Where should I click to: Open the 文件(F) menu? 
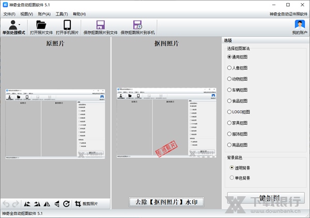pyautogui.click(x=9, y=14)
